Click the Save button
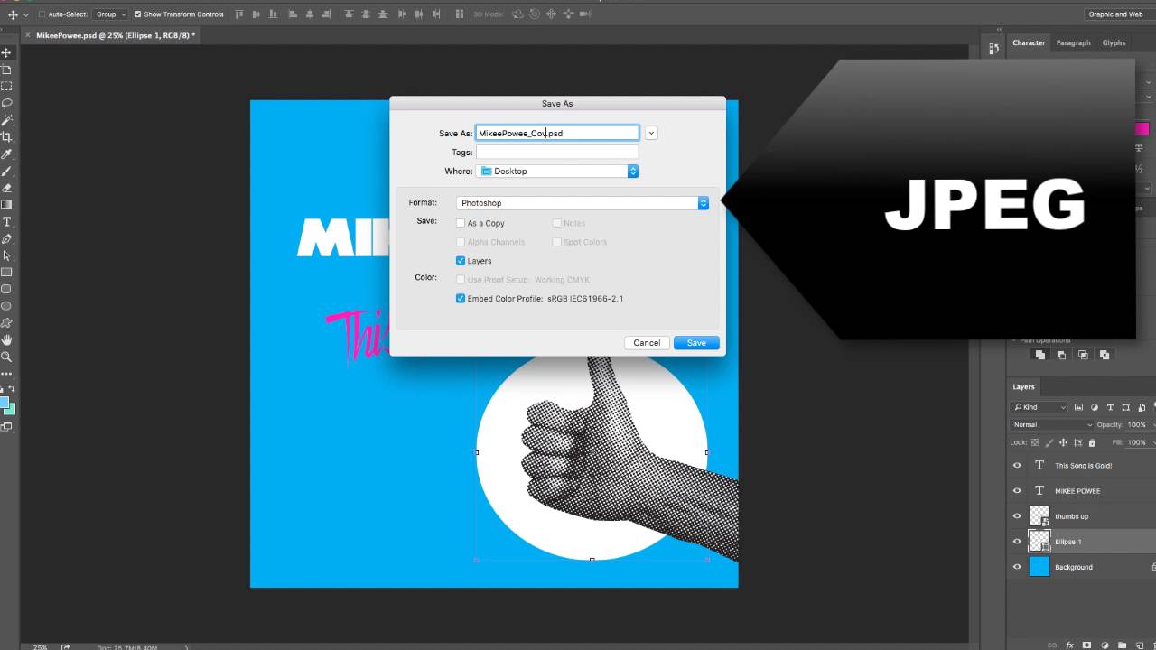Image resolution: width=1156 pixels, height=650 pixels. [696, 343]
